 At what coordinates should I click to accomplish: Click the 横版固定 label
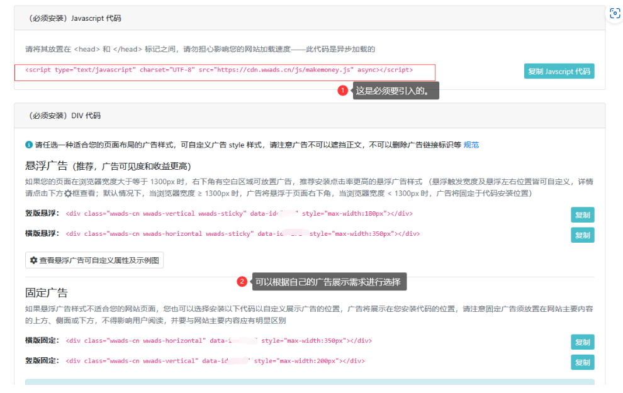click(42, 341)
